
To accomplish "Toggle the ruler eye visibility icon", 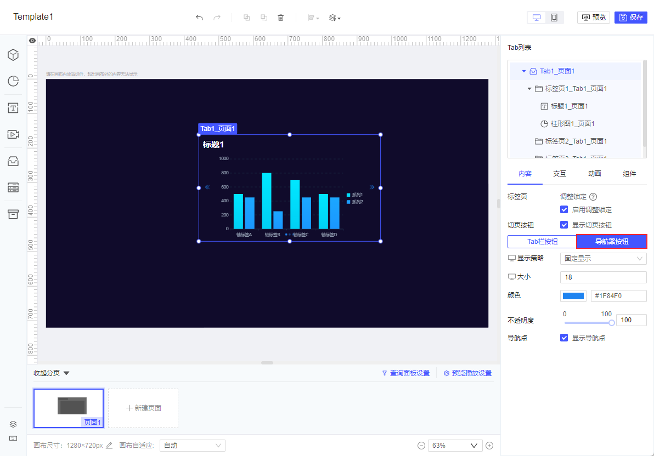I will pos(32,41).
